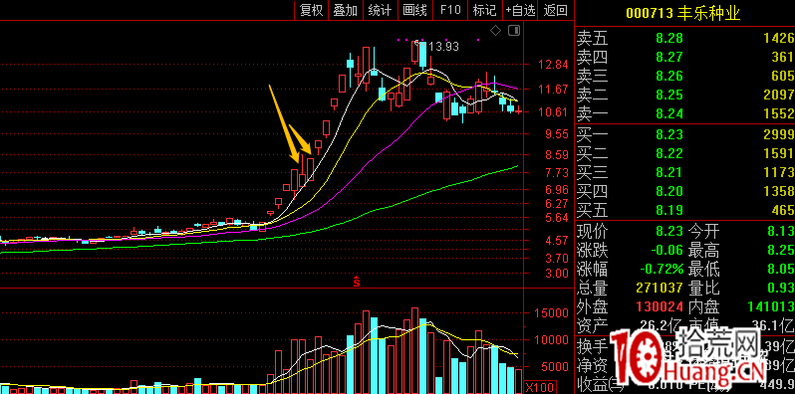Select the 买一 order row

685,134
